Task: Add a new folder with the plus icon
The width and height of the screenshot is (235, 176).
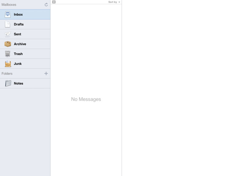Action: coord(46,73)
